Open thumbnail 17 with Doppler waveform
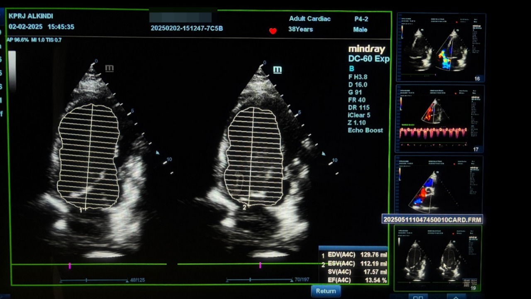Image resolution: width=531 pixels, height=299 pixels. tap(439, 119)
